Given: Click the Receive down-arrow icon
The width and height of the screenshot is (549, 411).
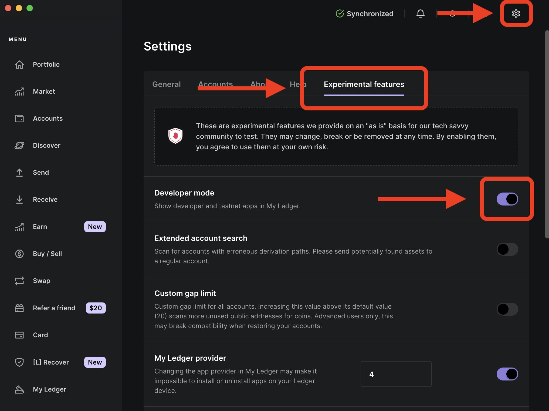Looking at the screenshot, I should 19,200.
